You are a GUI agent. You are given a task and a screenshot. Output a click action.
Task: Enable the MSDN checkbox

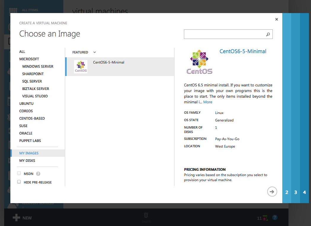point(19,173)
